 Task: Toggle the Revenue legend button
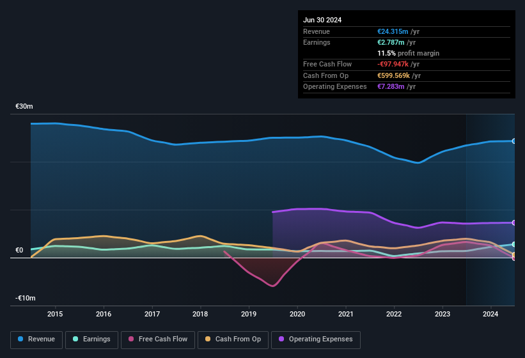(x=36, y=339)
